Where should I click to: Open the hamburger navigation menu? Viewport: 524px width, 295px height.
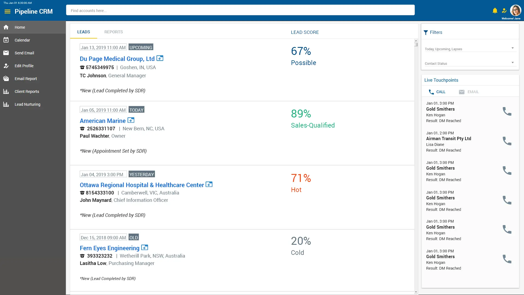[7, 11]
